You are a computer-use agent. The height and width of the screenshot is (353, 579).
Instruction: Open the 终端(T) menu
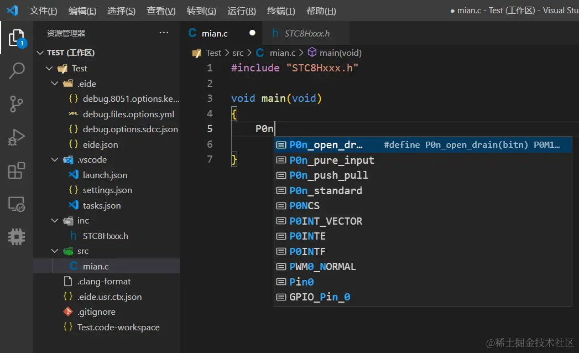281,11
